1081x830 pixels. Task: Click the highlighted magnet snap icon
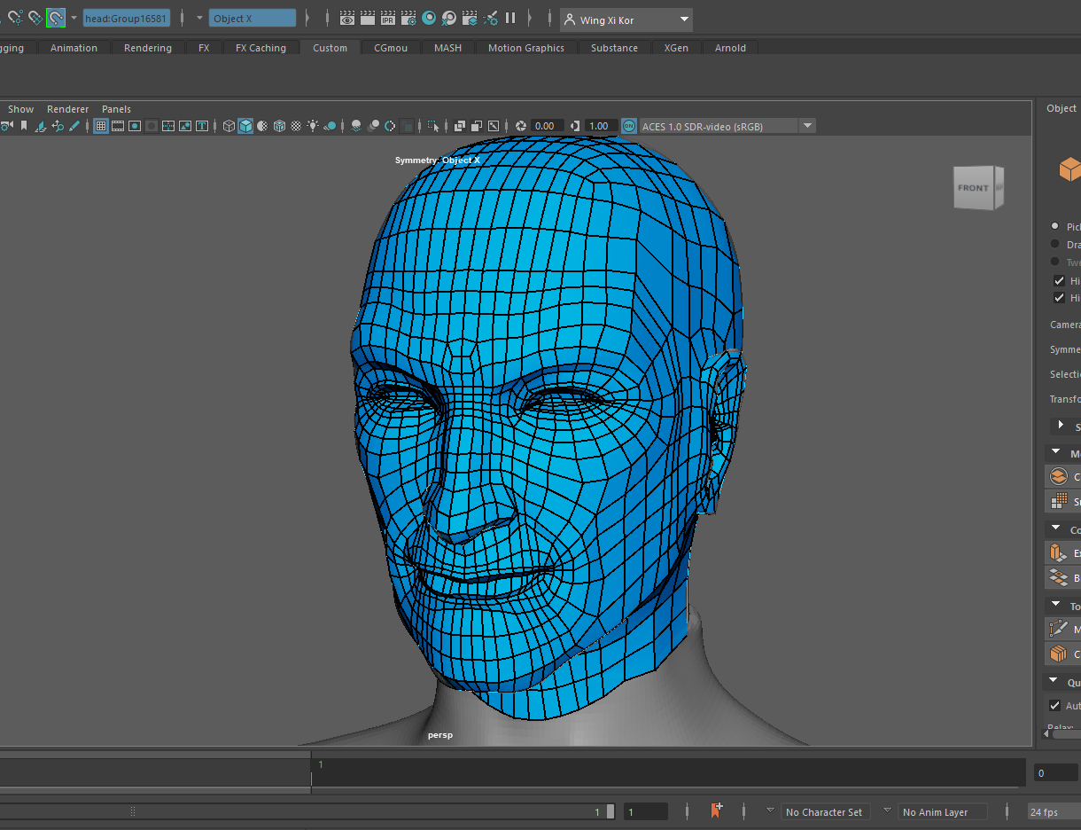tap(56, 18)
